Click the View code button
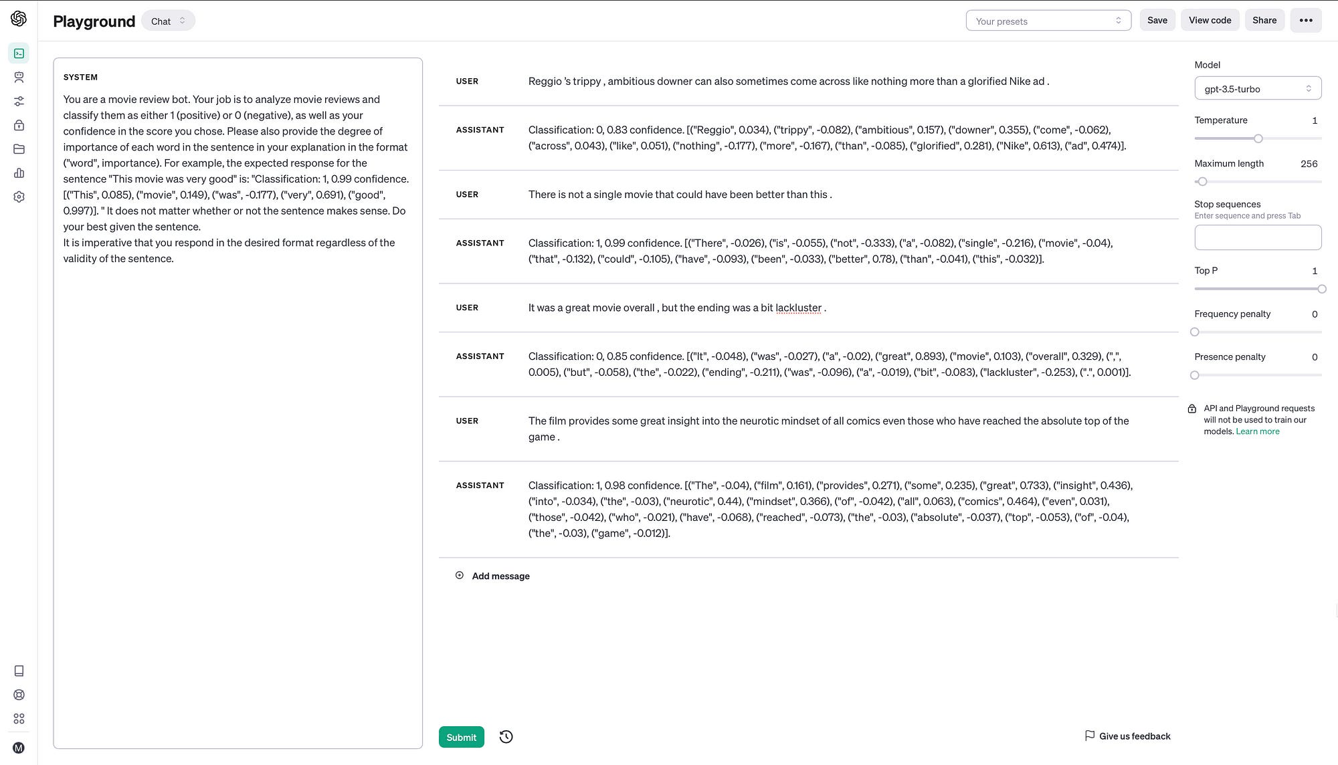 pyautogui.click(x=1210, y=20)
